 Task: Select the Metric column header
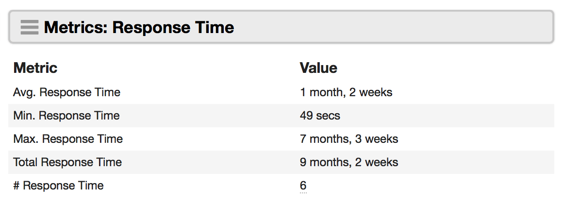35,68
